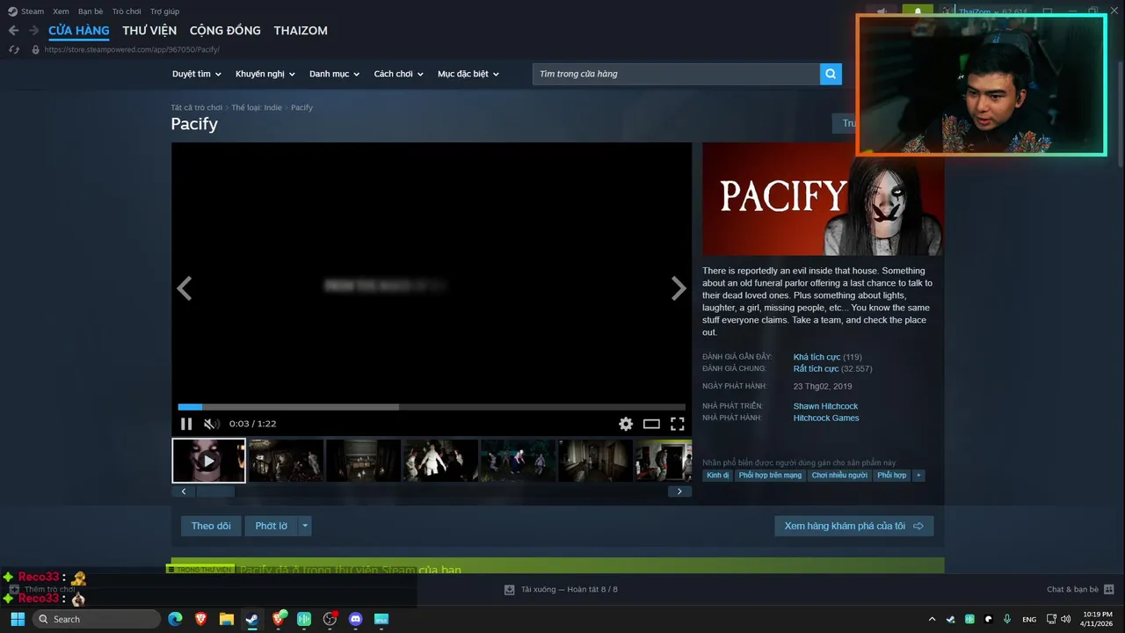This screenshot has width=1125, height=633.
Task: Toggle theater mode for the trailer
Action: tap(651, 424)
